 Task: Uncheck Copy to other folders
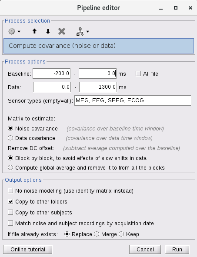(x=10, y=201)
